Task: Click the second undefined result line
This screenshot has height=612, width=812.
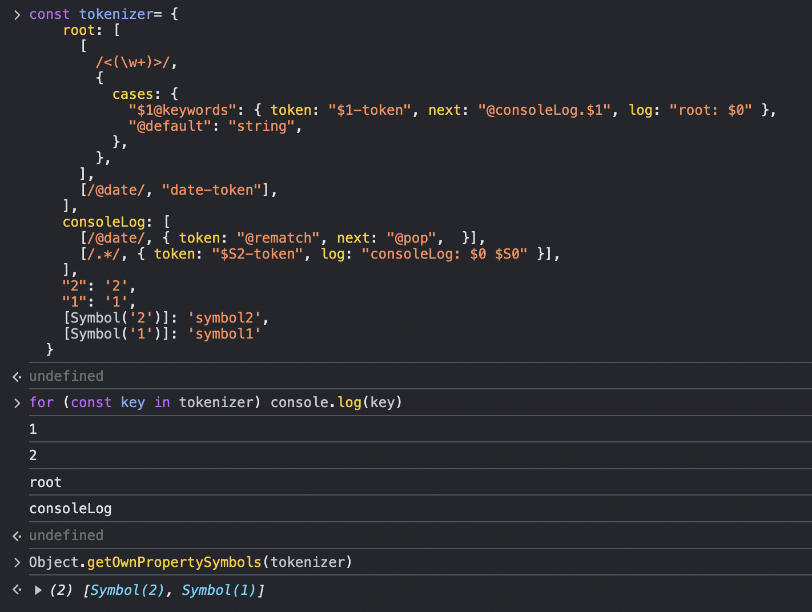Action: tap(66, 535)
